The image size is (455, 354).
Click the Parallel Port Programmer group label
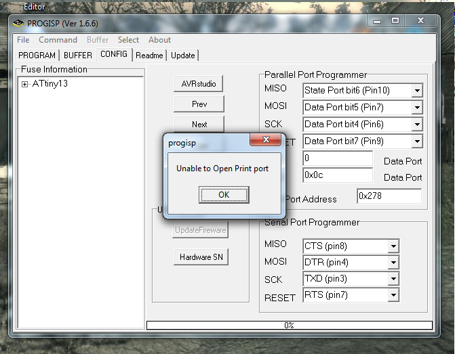[x=315, y=74]
